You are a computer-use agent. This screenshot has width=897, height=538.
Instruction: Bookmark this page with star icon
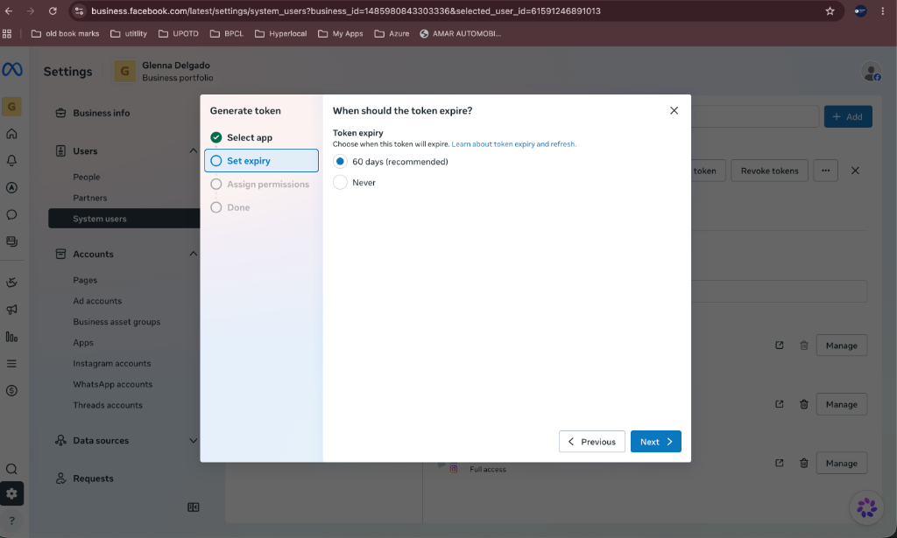pos(830,10)
